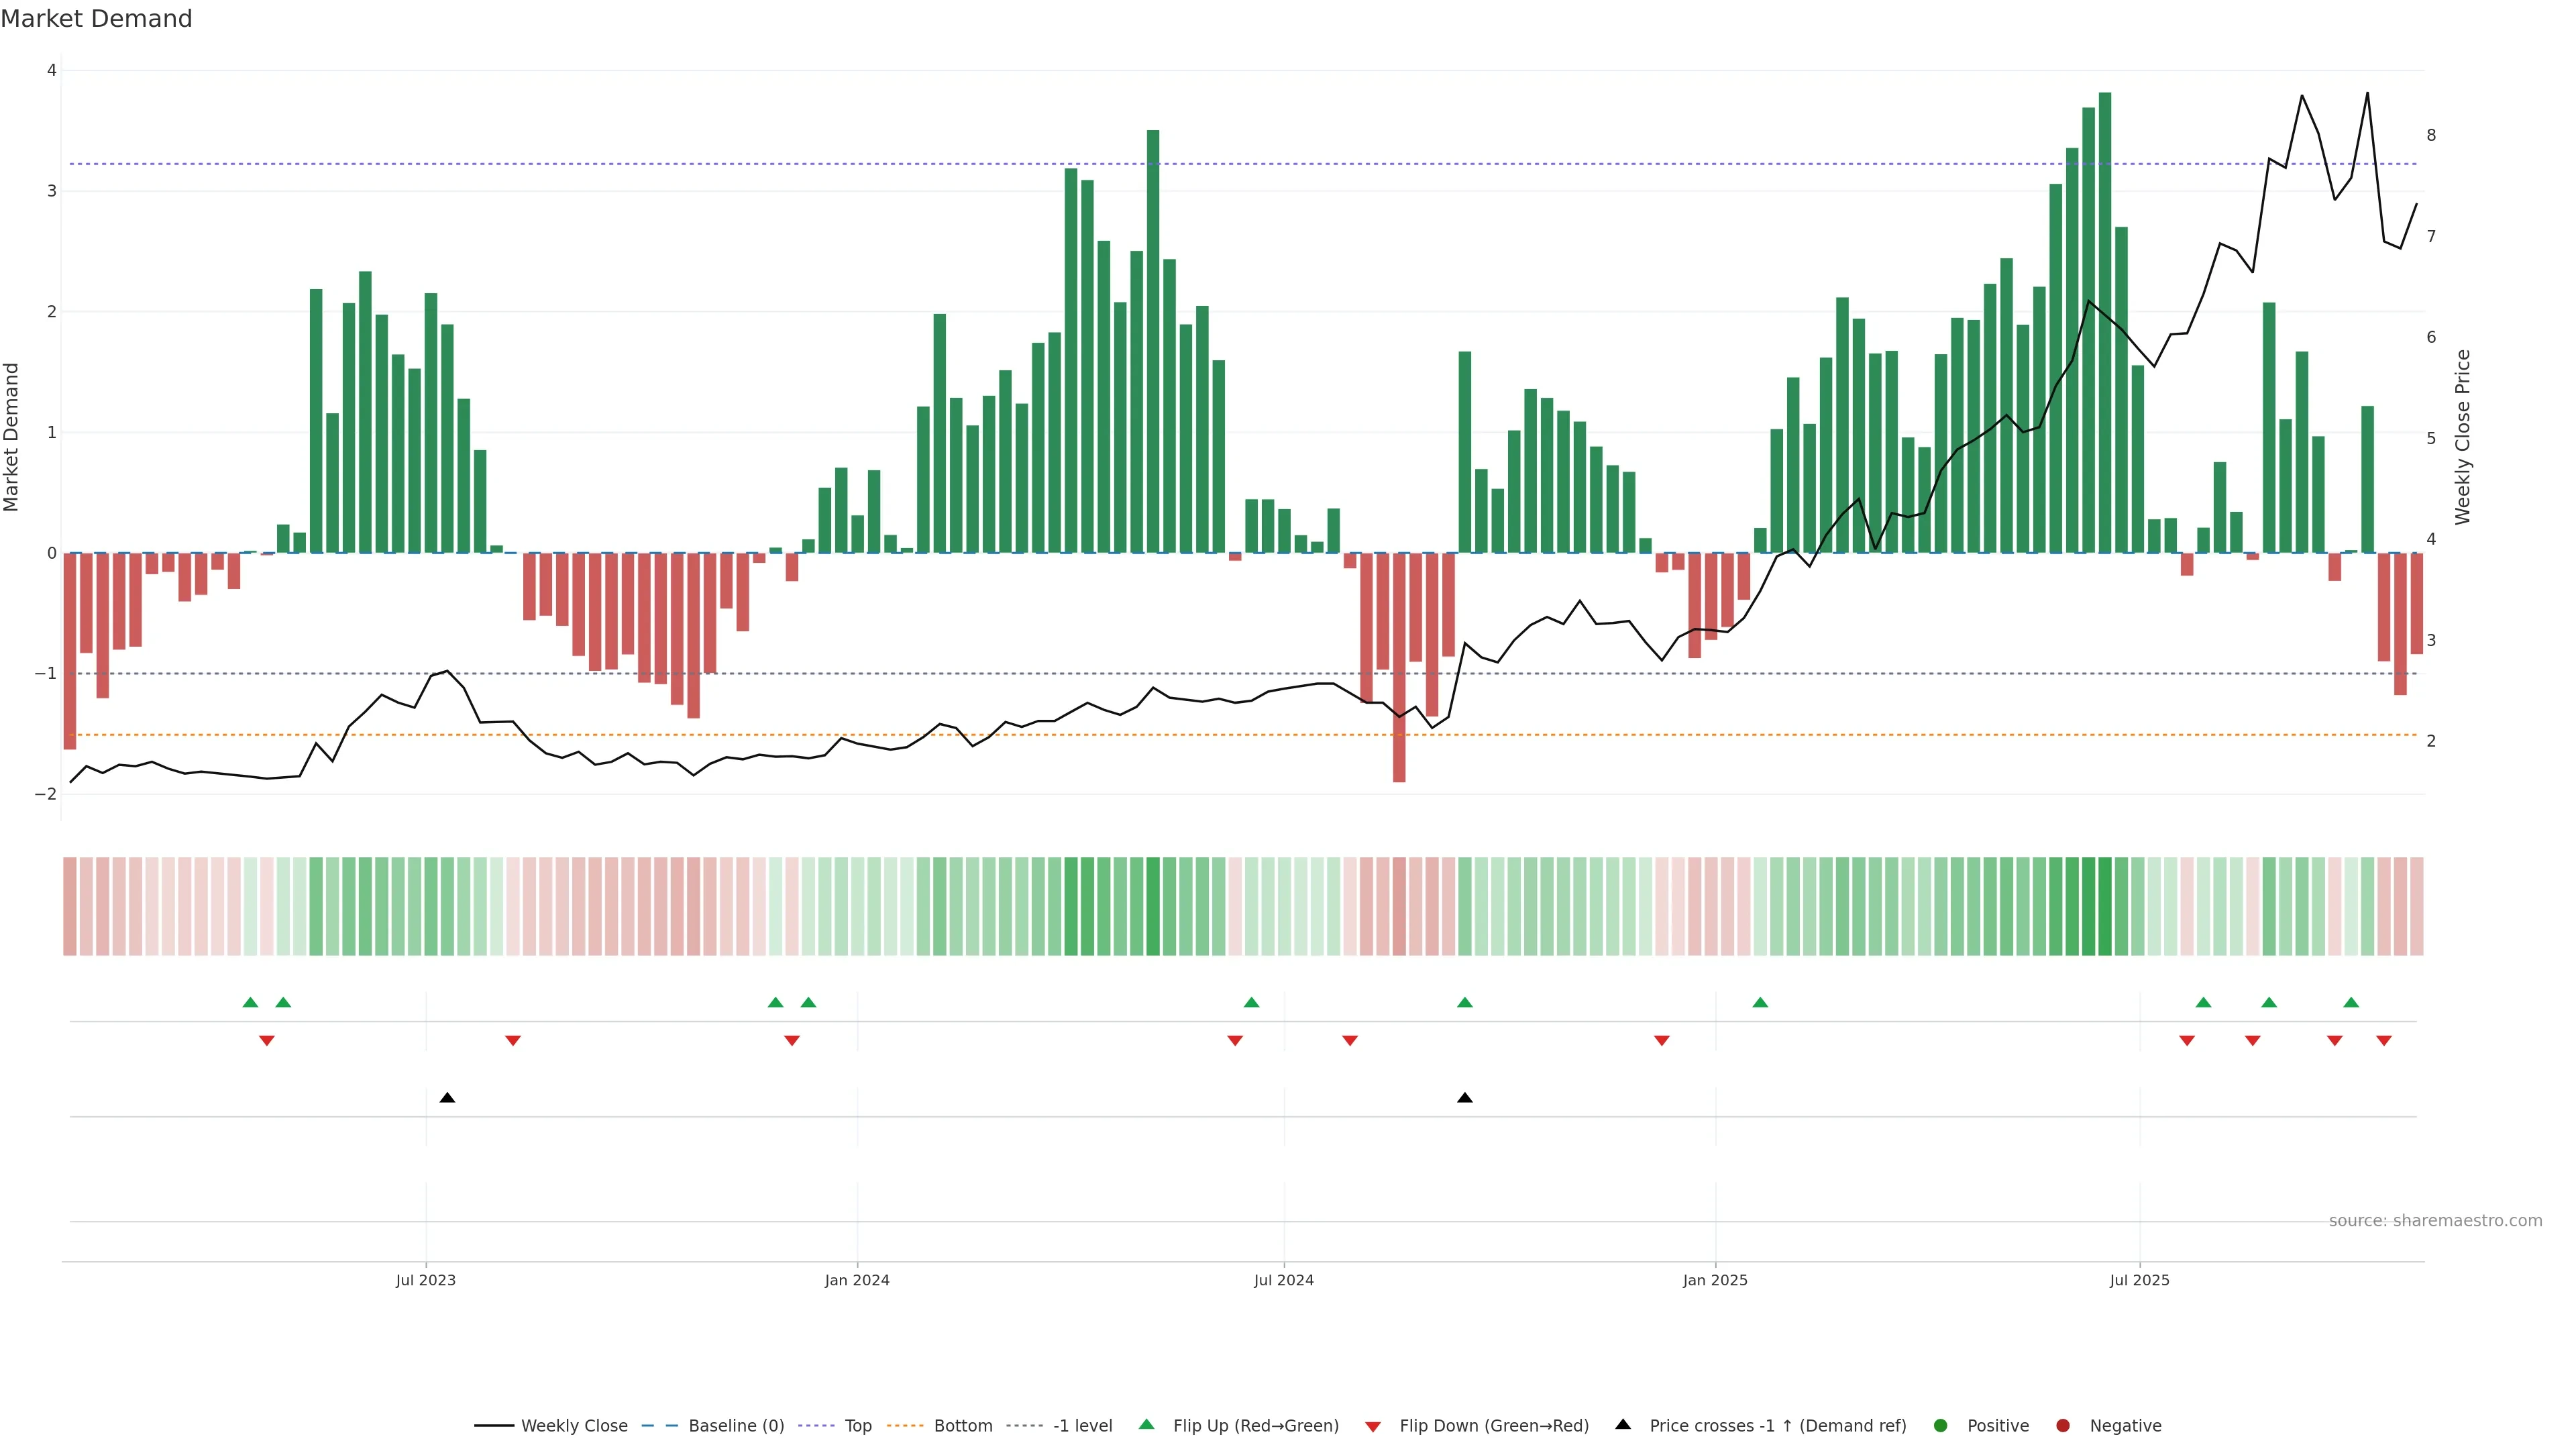2576x1449 pixels.
Task: Toggle the Top level legend entry
Action: coord(857,1426)
